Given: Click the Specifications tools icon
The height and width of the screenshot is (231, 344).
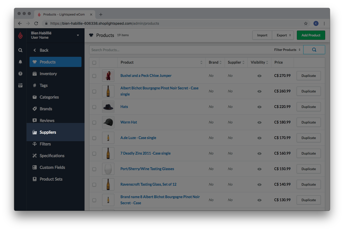Looking at the screenshot, I should click(35, 156).
